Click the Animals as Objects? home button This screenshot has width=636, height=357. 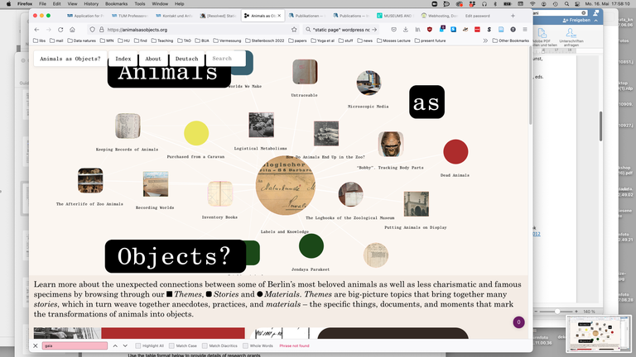click(70, 59)
